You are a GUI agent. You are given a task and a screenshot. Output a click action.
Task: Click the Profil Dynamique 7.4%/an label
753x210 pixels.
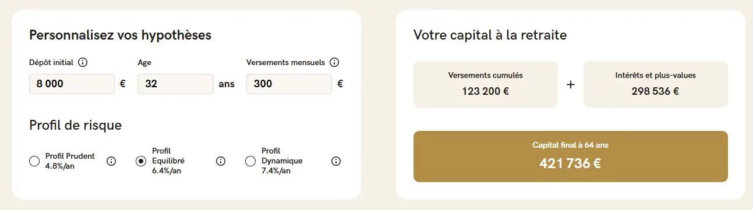coord(282,161)
